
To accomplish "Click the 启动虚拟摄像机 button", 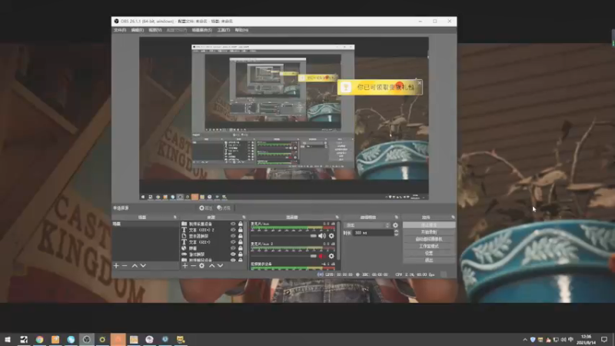I will pyautogui.click(x=429, y=239).
